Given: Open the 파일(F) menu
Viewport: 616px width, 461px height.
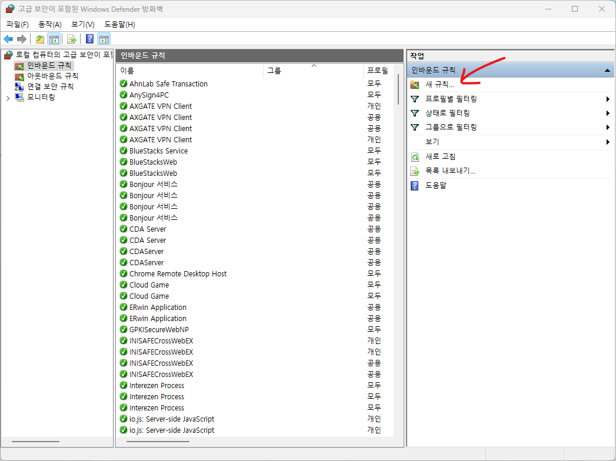Looking at the screenshot, I should pos(17,24).
